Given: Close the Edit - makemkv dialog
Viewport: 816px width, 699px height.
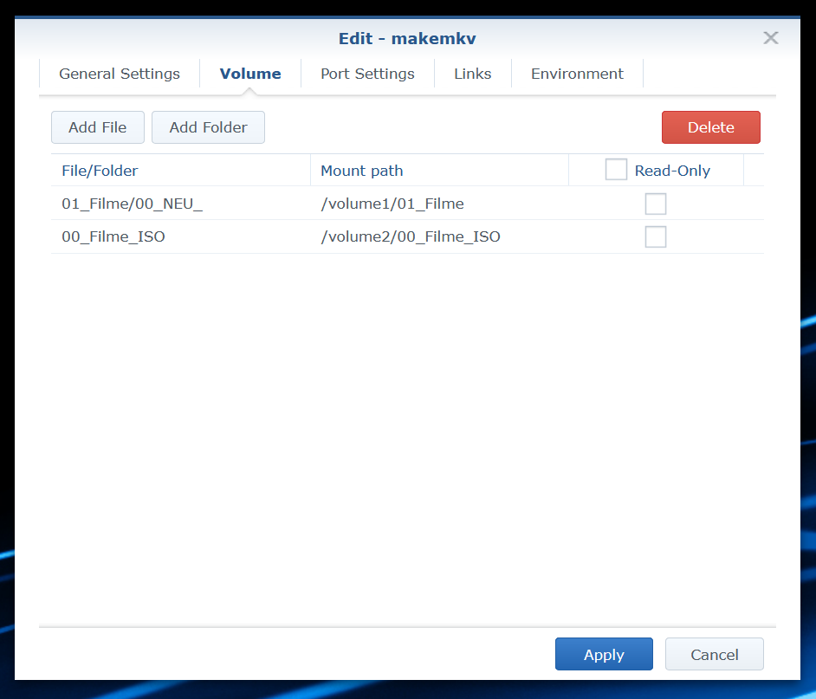Looking at the screenshot, I should click(x=770, y=38).
